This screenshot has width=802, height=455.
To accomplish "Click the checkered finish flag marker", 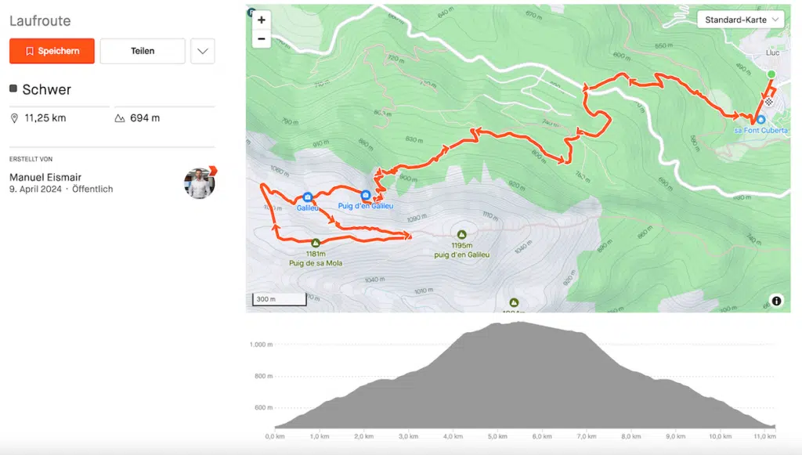I will 771,101.
